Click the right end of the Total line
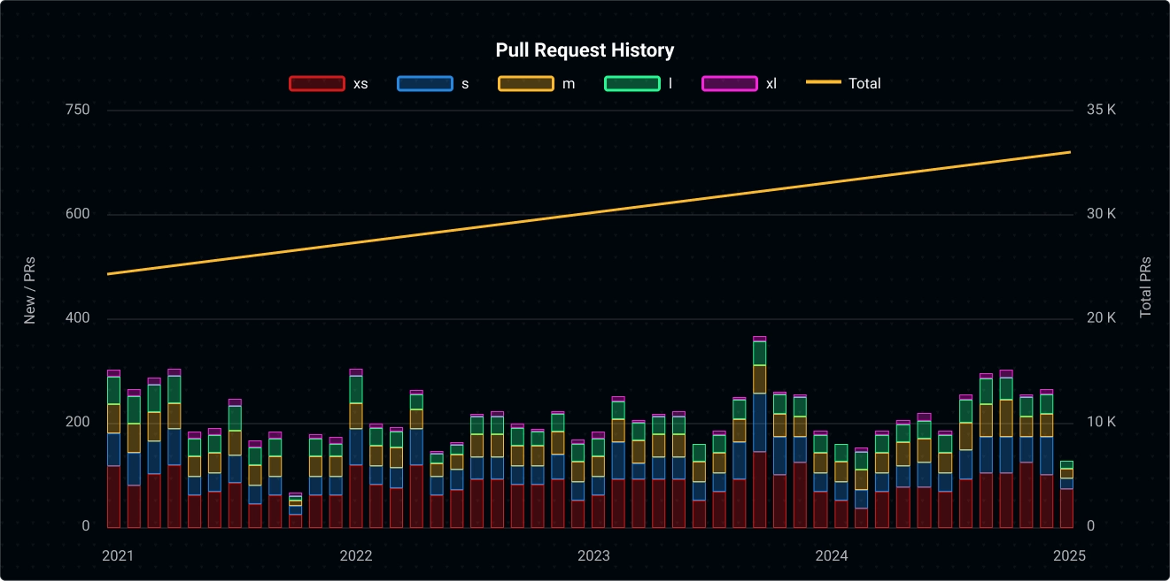 pos(1069,152)
